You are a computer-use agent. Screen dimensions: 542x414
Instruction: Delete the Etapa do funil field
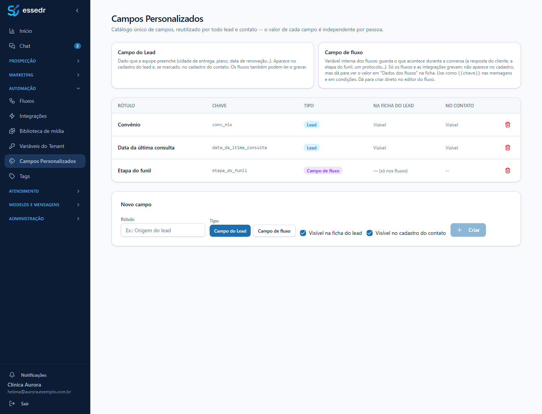pos(508,170)
